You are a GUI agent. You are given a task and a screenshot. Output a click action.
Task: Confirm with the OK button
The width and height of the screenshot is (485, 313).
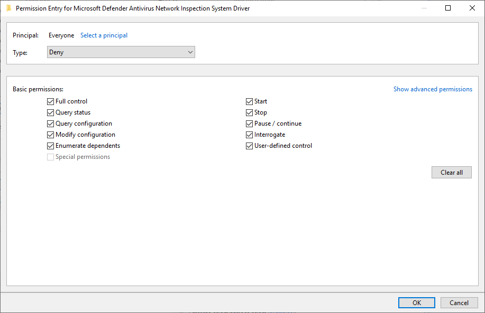[x=417, y=303]
